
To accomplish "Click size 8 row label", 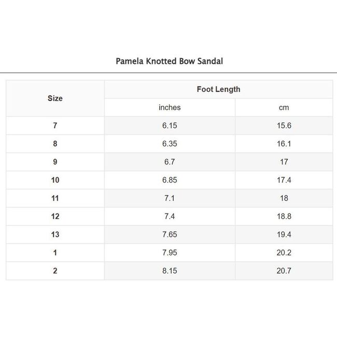I will pos(55,144).
